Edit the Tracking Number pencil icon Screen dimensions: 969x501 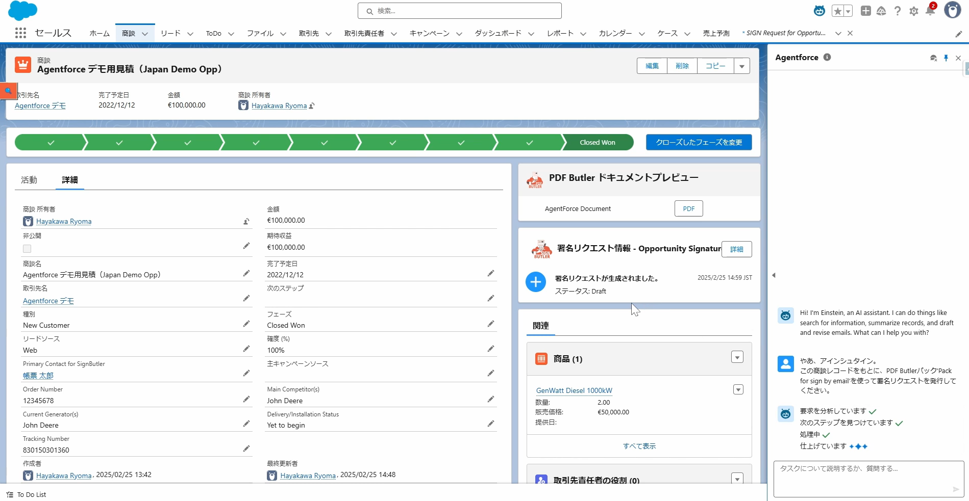tap(246, 449)
